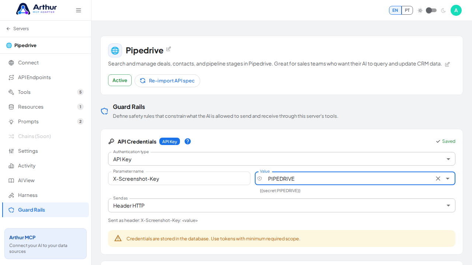Edit the Pipedrive server name

[x=169, y=49]
